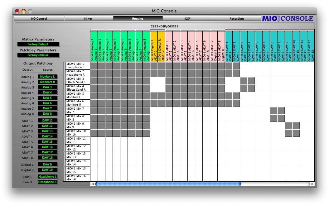Select row MIO#1 Mix 2 Headphone R
This screenshot has height=205, width=329.
78,73
